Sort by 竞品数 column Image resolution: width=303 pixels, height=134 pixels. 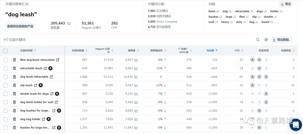(212, 51)
